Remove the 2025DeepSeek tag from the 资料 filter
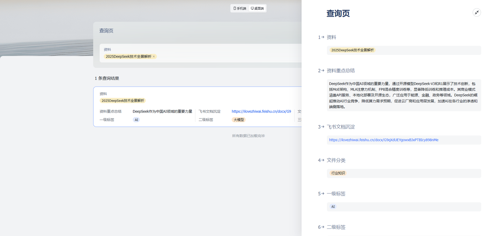This screenshot has height=236, width=497. (154, 57)
